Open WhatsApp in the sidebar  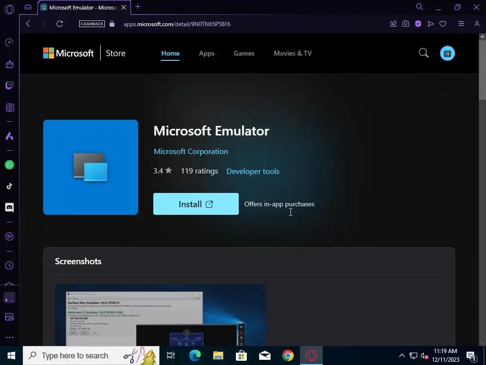[x=9, y=165]
